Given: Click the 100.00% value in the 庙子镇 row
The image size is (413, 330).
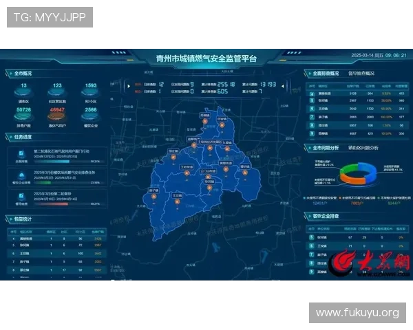Looking at the screenshot, I should click(x=386, y=117).
